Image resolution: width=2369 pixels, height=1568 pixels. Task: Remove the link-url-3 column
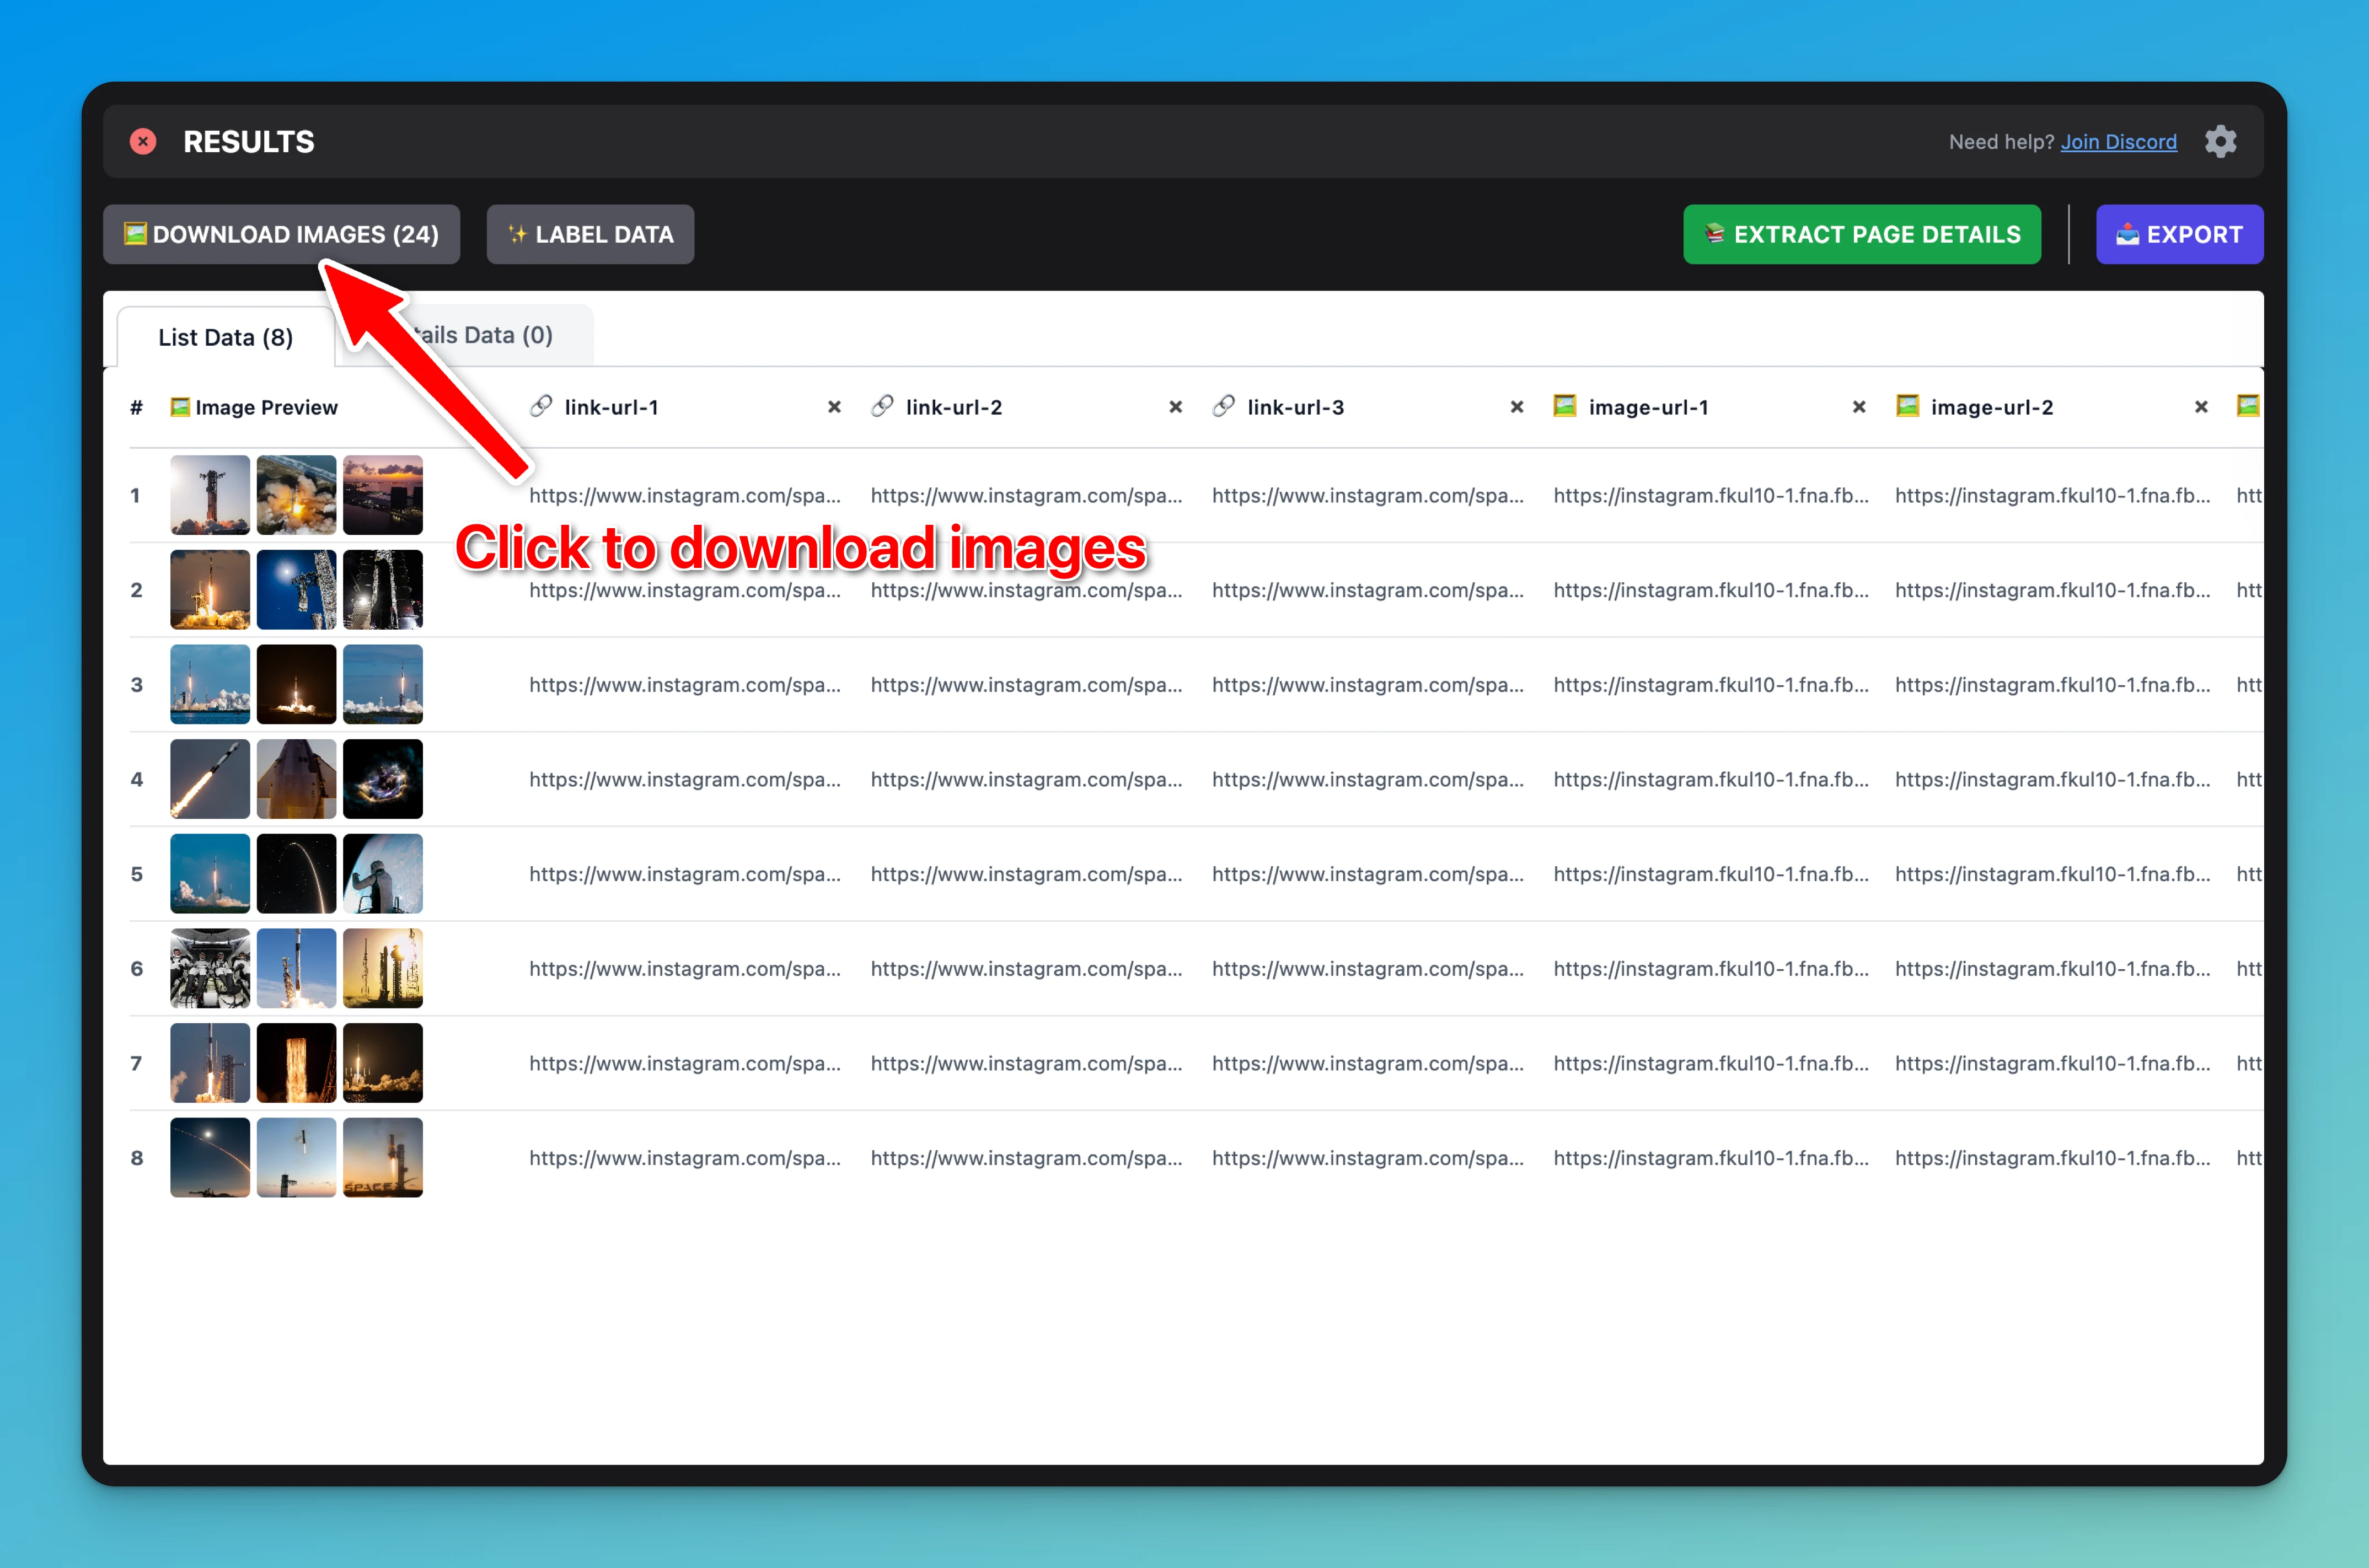[1516, 407]
